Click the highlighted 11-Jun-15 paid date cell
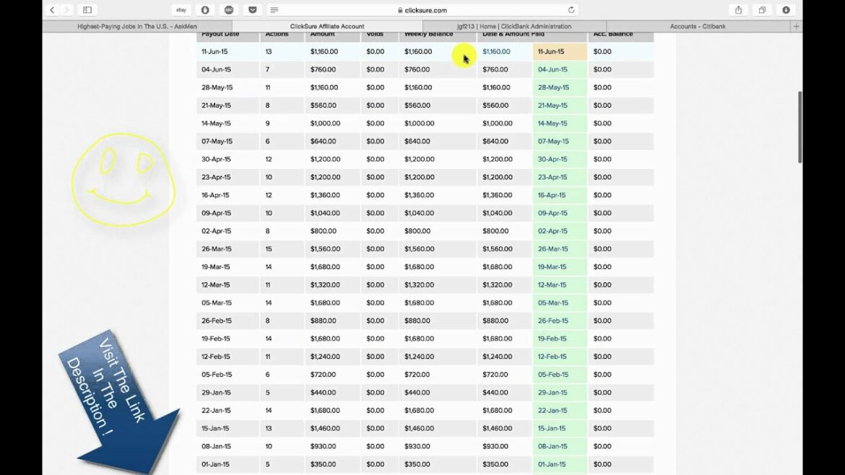 click(x=559, y=52)
